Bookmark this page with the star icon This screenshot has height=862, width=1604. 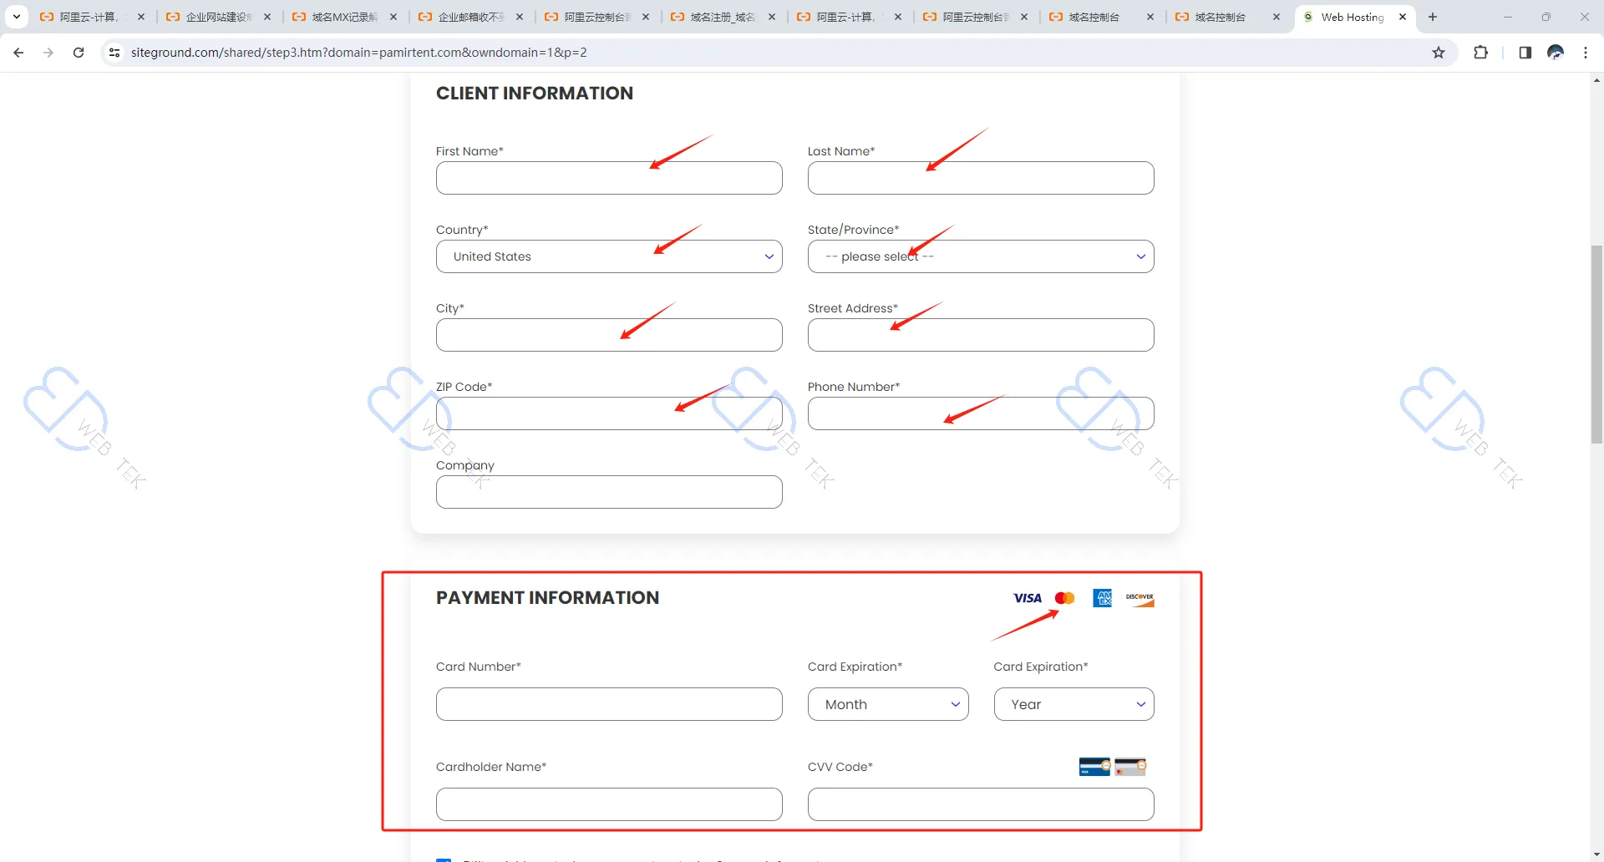(1439, 53)
